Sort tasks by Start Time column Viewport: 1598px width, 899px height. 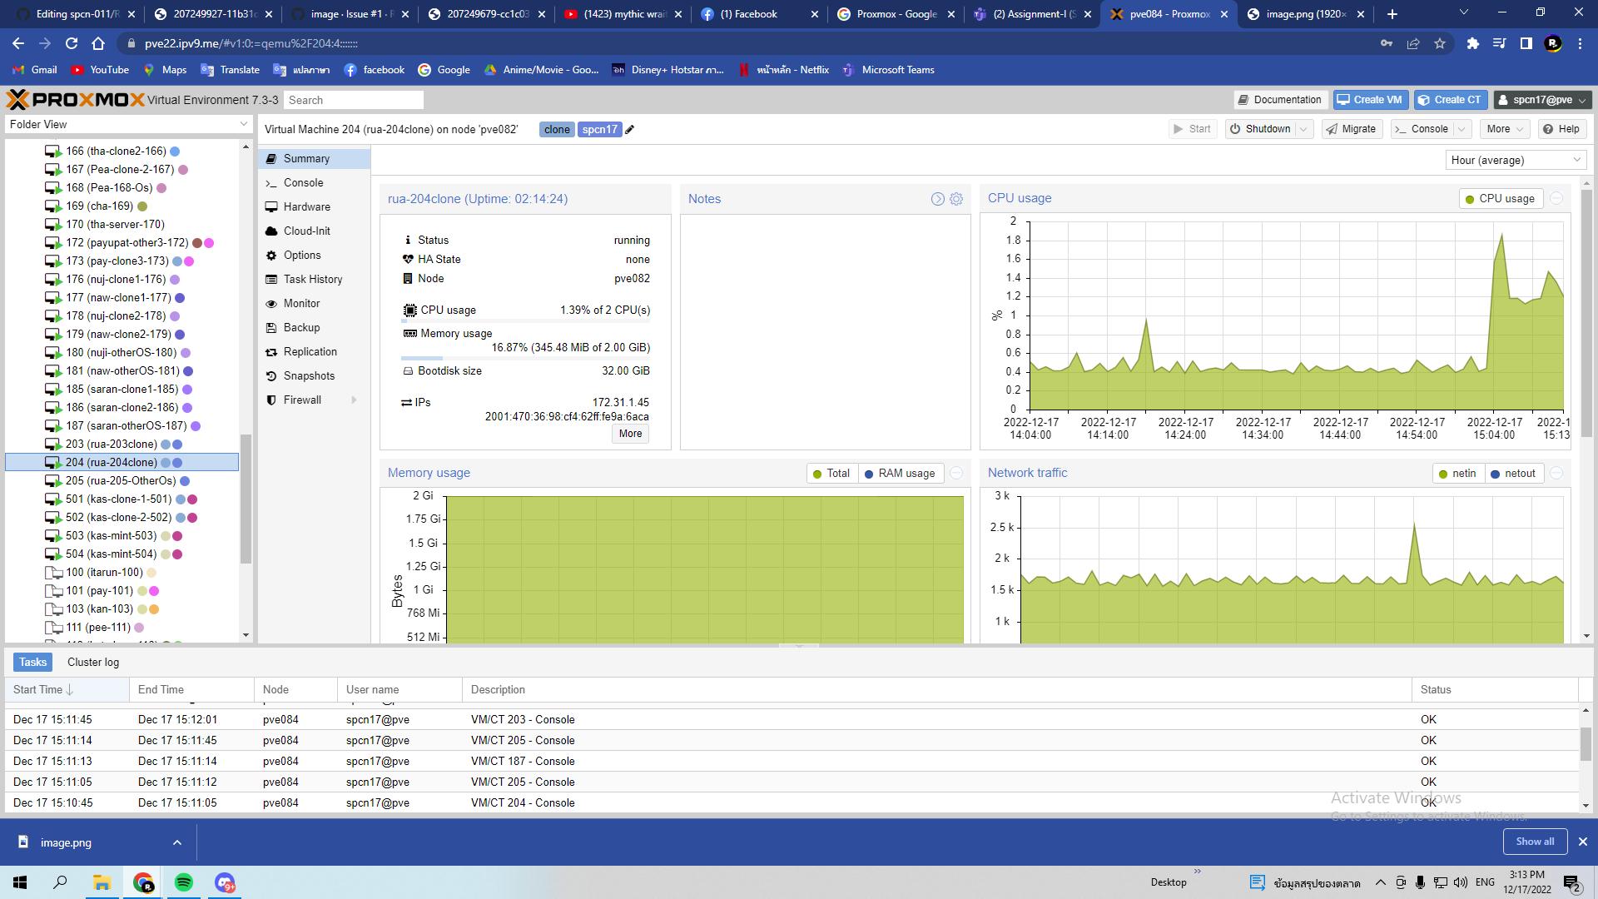click(67, 690)
